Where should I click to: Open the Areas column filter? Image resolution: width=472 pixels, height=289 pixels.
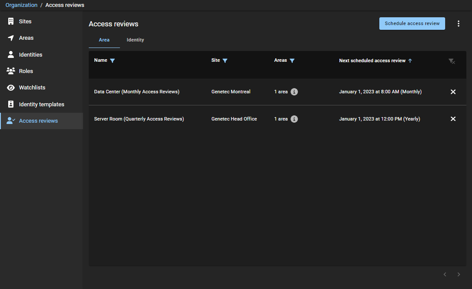coord(292,61)
